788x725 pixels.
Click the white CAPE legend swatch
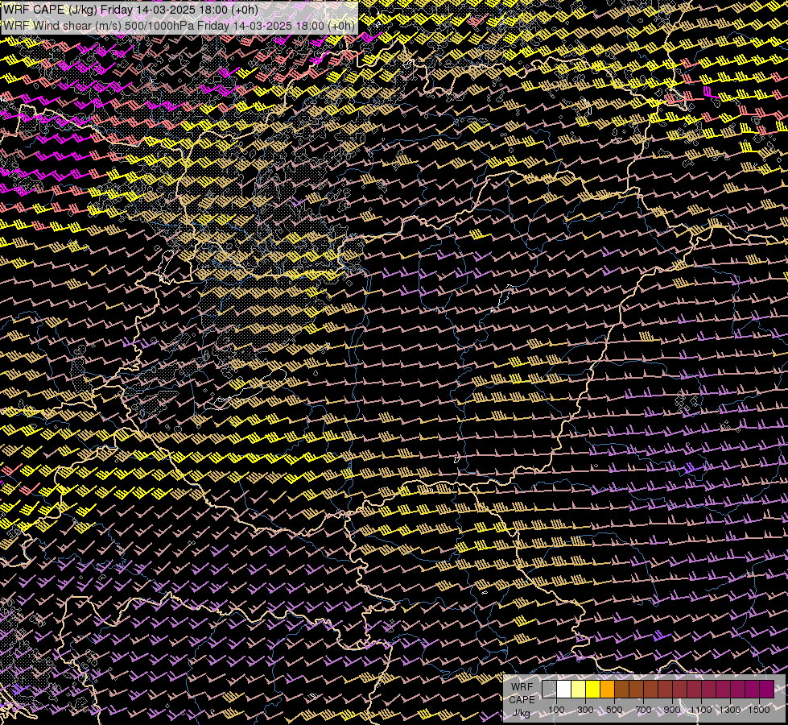pos(564,689)
